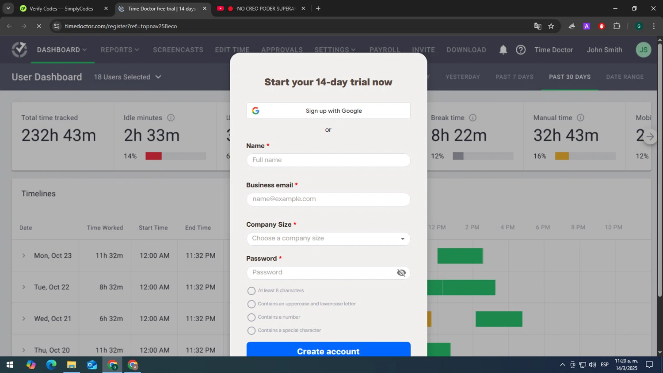
Task: Expand the Tue, Oct 22 row
Action: [24, 287]
